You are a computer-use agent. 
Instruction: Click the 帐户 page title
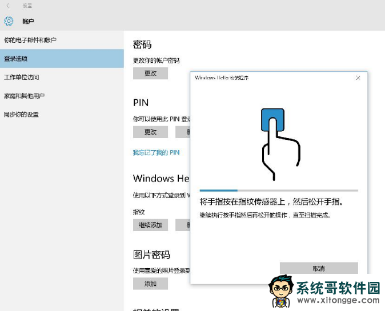(28, 21)
